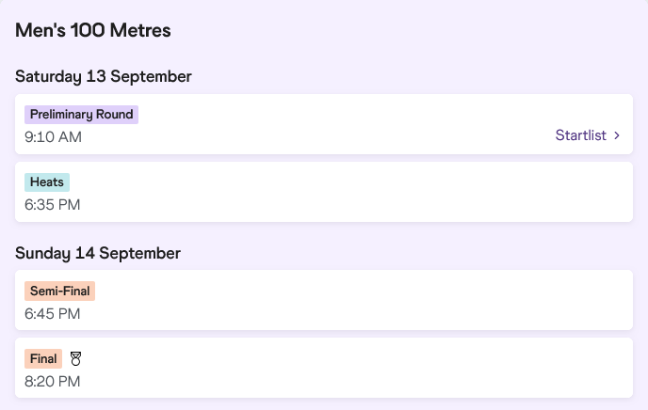This screenshot has height=410, width=648.
Task: Click the Final tag label
Action: point(43,358)
